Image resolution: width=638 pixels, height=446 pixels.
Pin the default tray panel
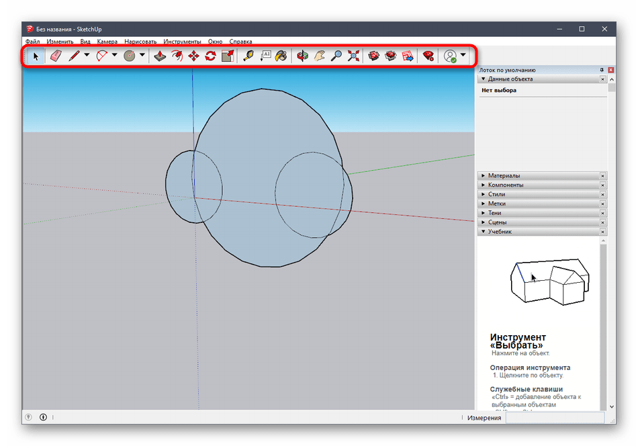[x=602, y=70]
